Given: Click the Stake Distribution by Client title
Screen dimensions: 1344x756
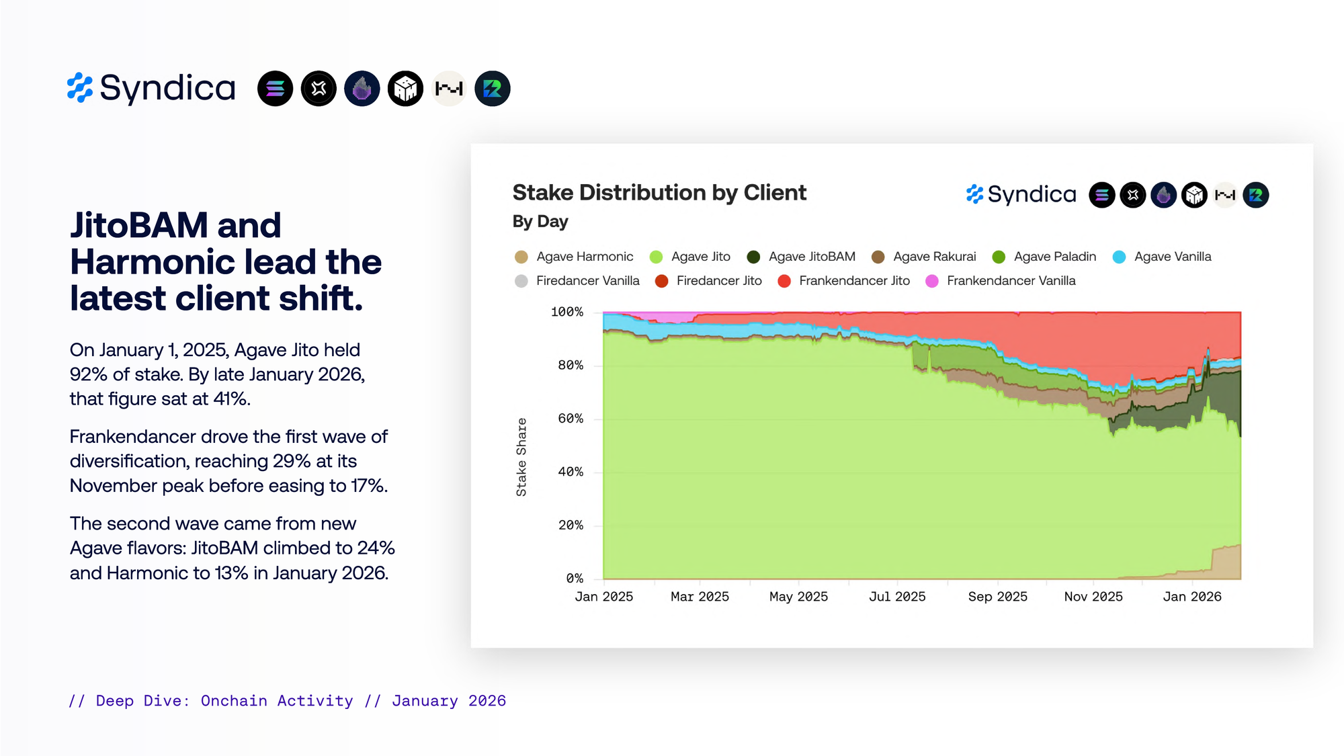Looking at the screenshot, I should 659,193.
